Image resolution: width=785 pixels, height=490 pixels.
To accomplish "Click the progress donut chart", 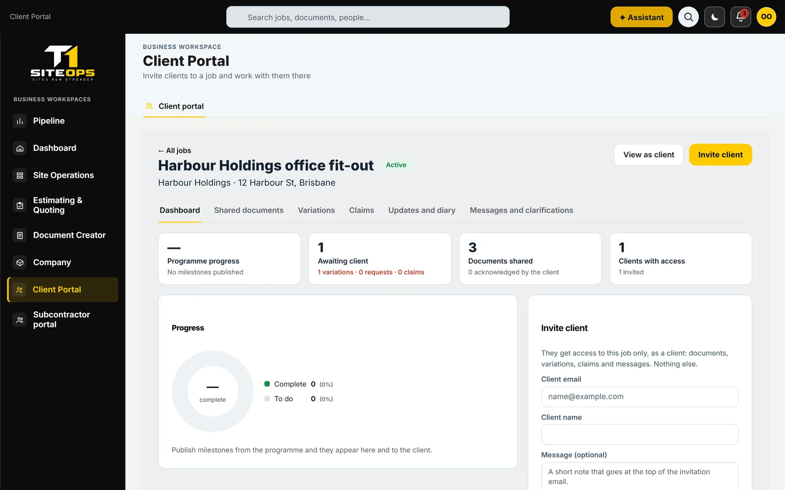I will tap(212, 392).
